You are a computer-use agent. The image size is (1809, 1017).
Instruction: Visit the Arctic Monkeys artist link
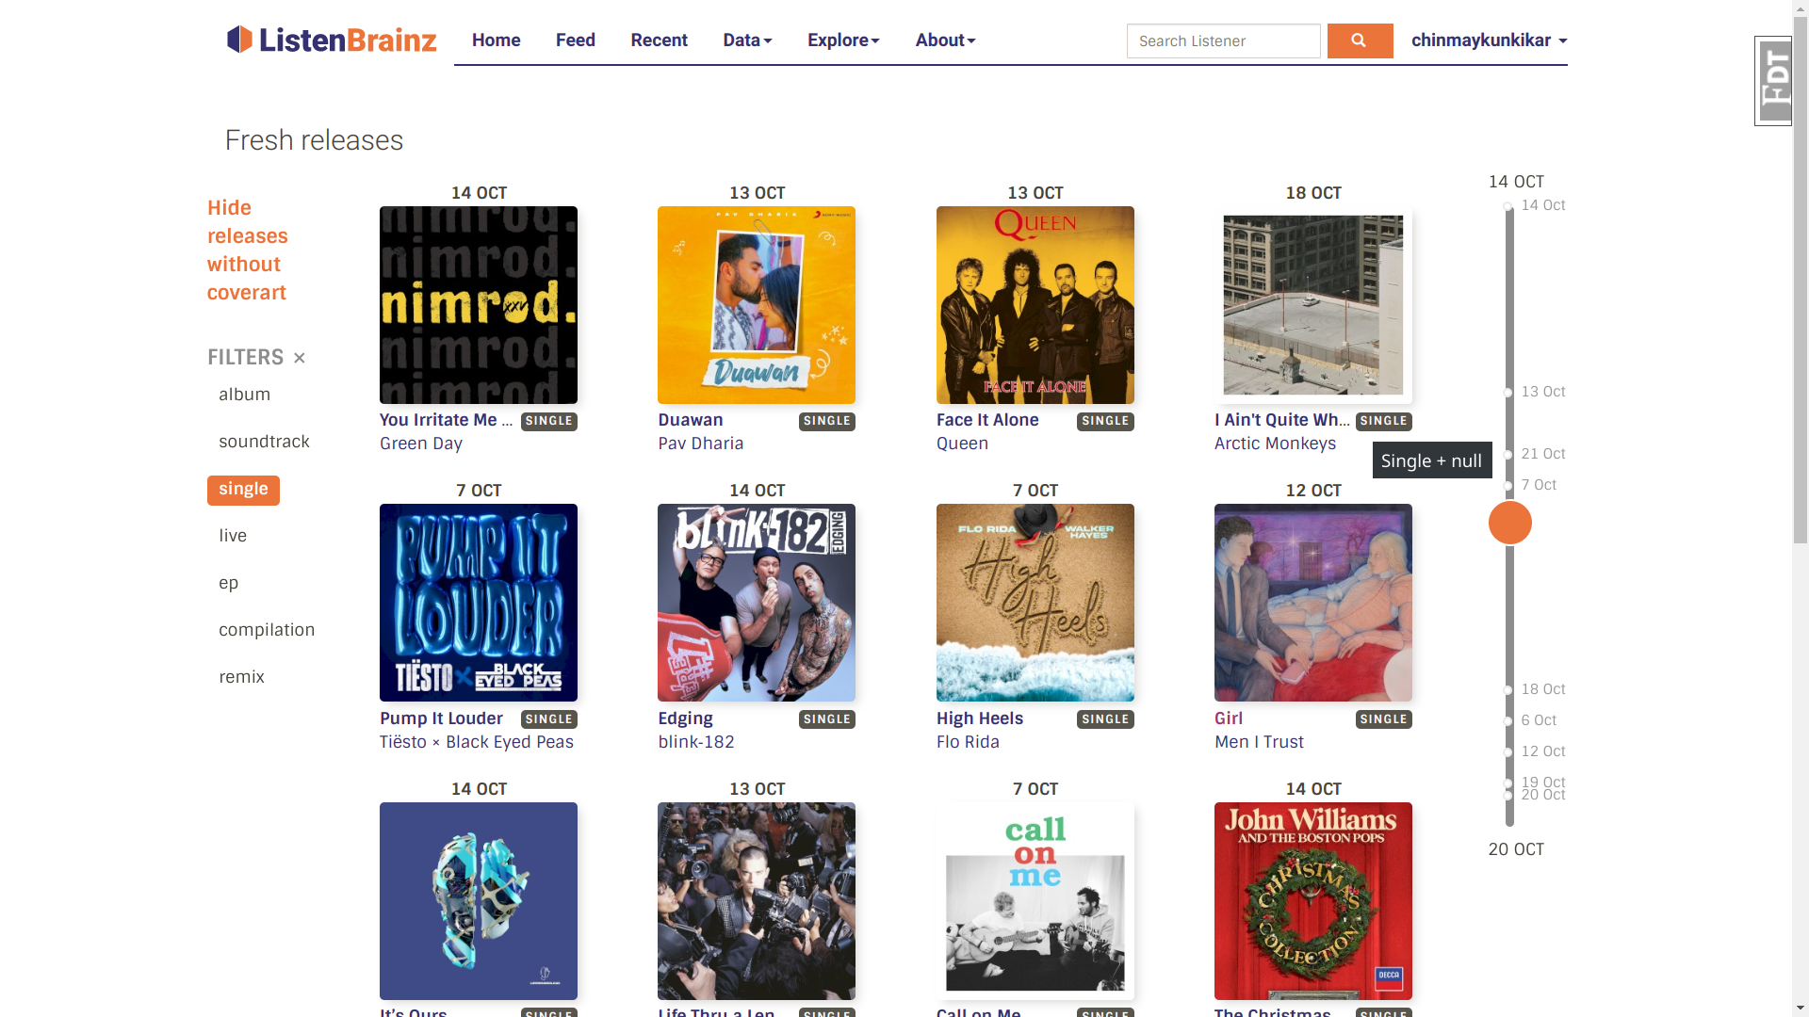point(1275,444)
